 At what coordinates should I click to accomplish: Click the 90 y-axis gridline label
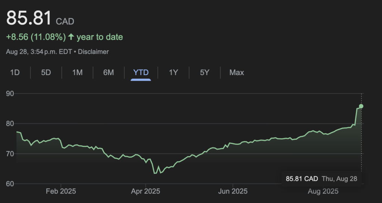[x=10, y=93]
